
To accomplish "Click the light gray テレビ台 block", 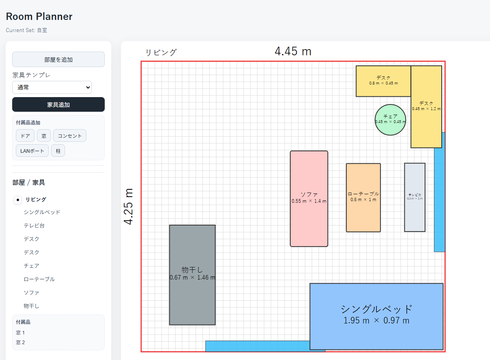I will coord(415,197).
